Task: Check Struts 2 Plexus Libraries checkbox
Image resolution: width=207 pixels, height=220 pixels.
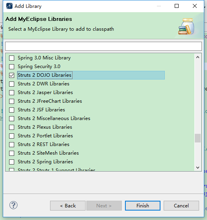Action: [11, 127]
